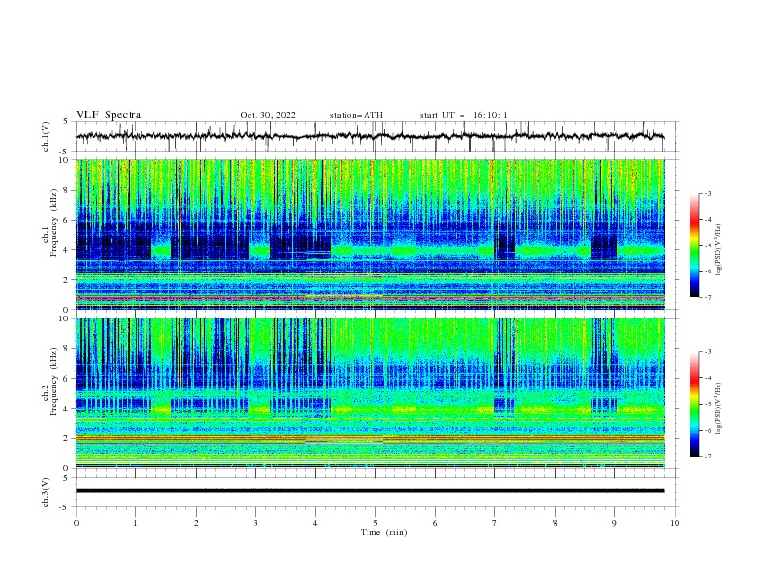Click the ch.2 spectrogram colorbar

[694, 404]
